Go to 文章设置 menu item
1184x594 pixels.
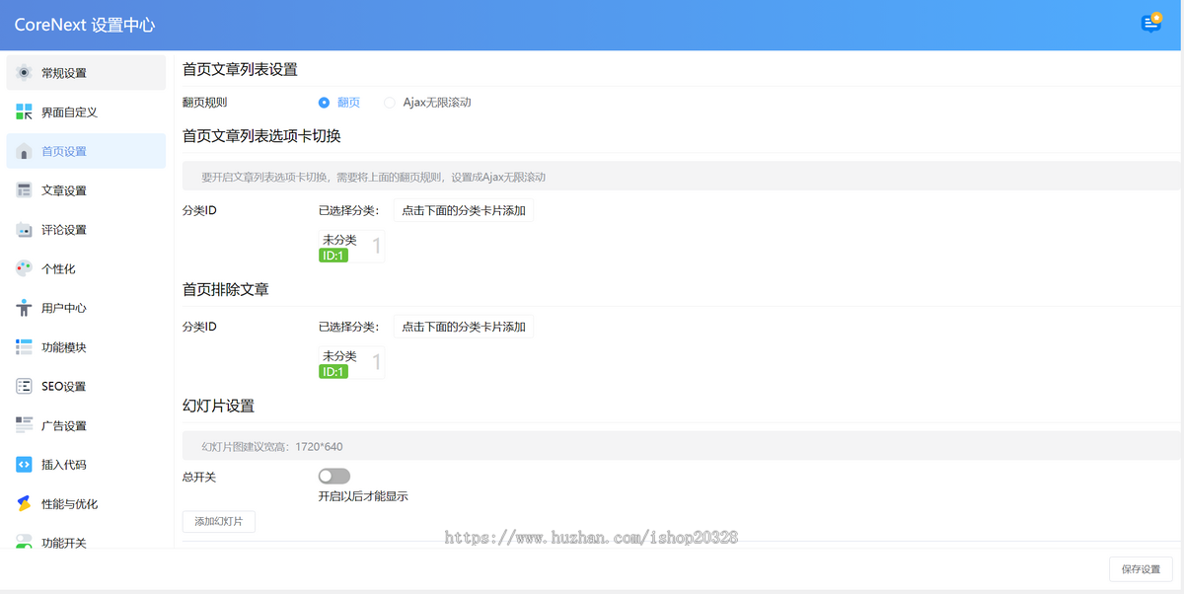pos(86,190)
